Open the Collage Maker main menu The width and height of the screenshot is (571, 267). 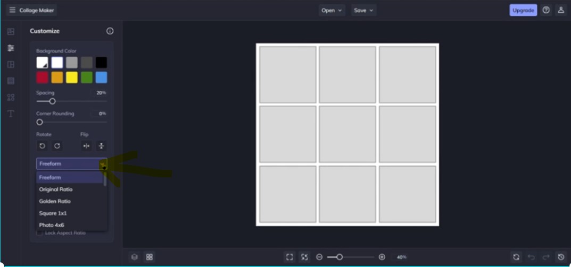[x=12, y=10]
